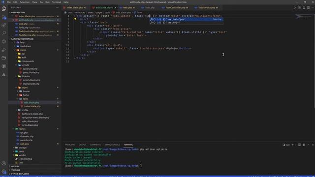Open guest.blade.php in file tree
This screenshot has width=315, height=177.
click(31, 72)
